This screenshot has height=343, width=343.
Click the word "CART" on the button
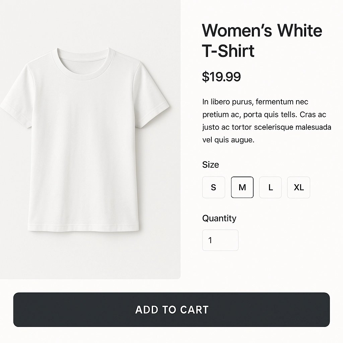(194, 310)
